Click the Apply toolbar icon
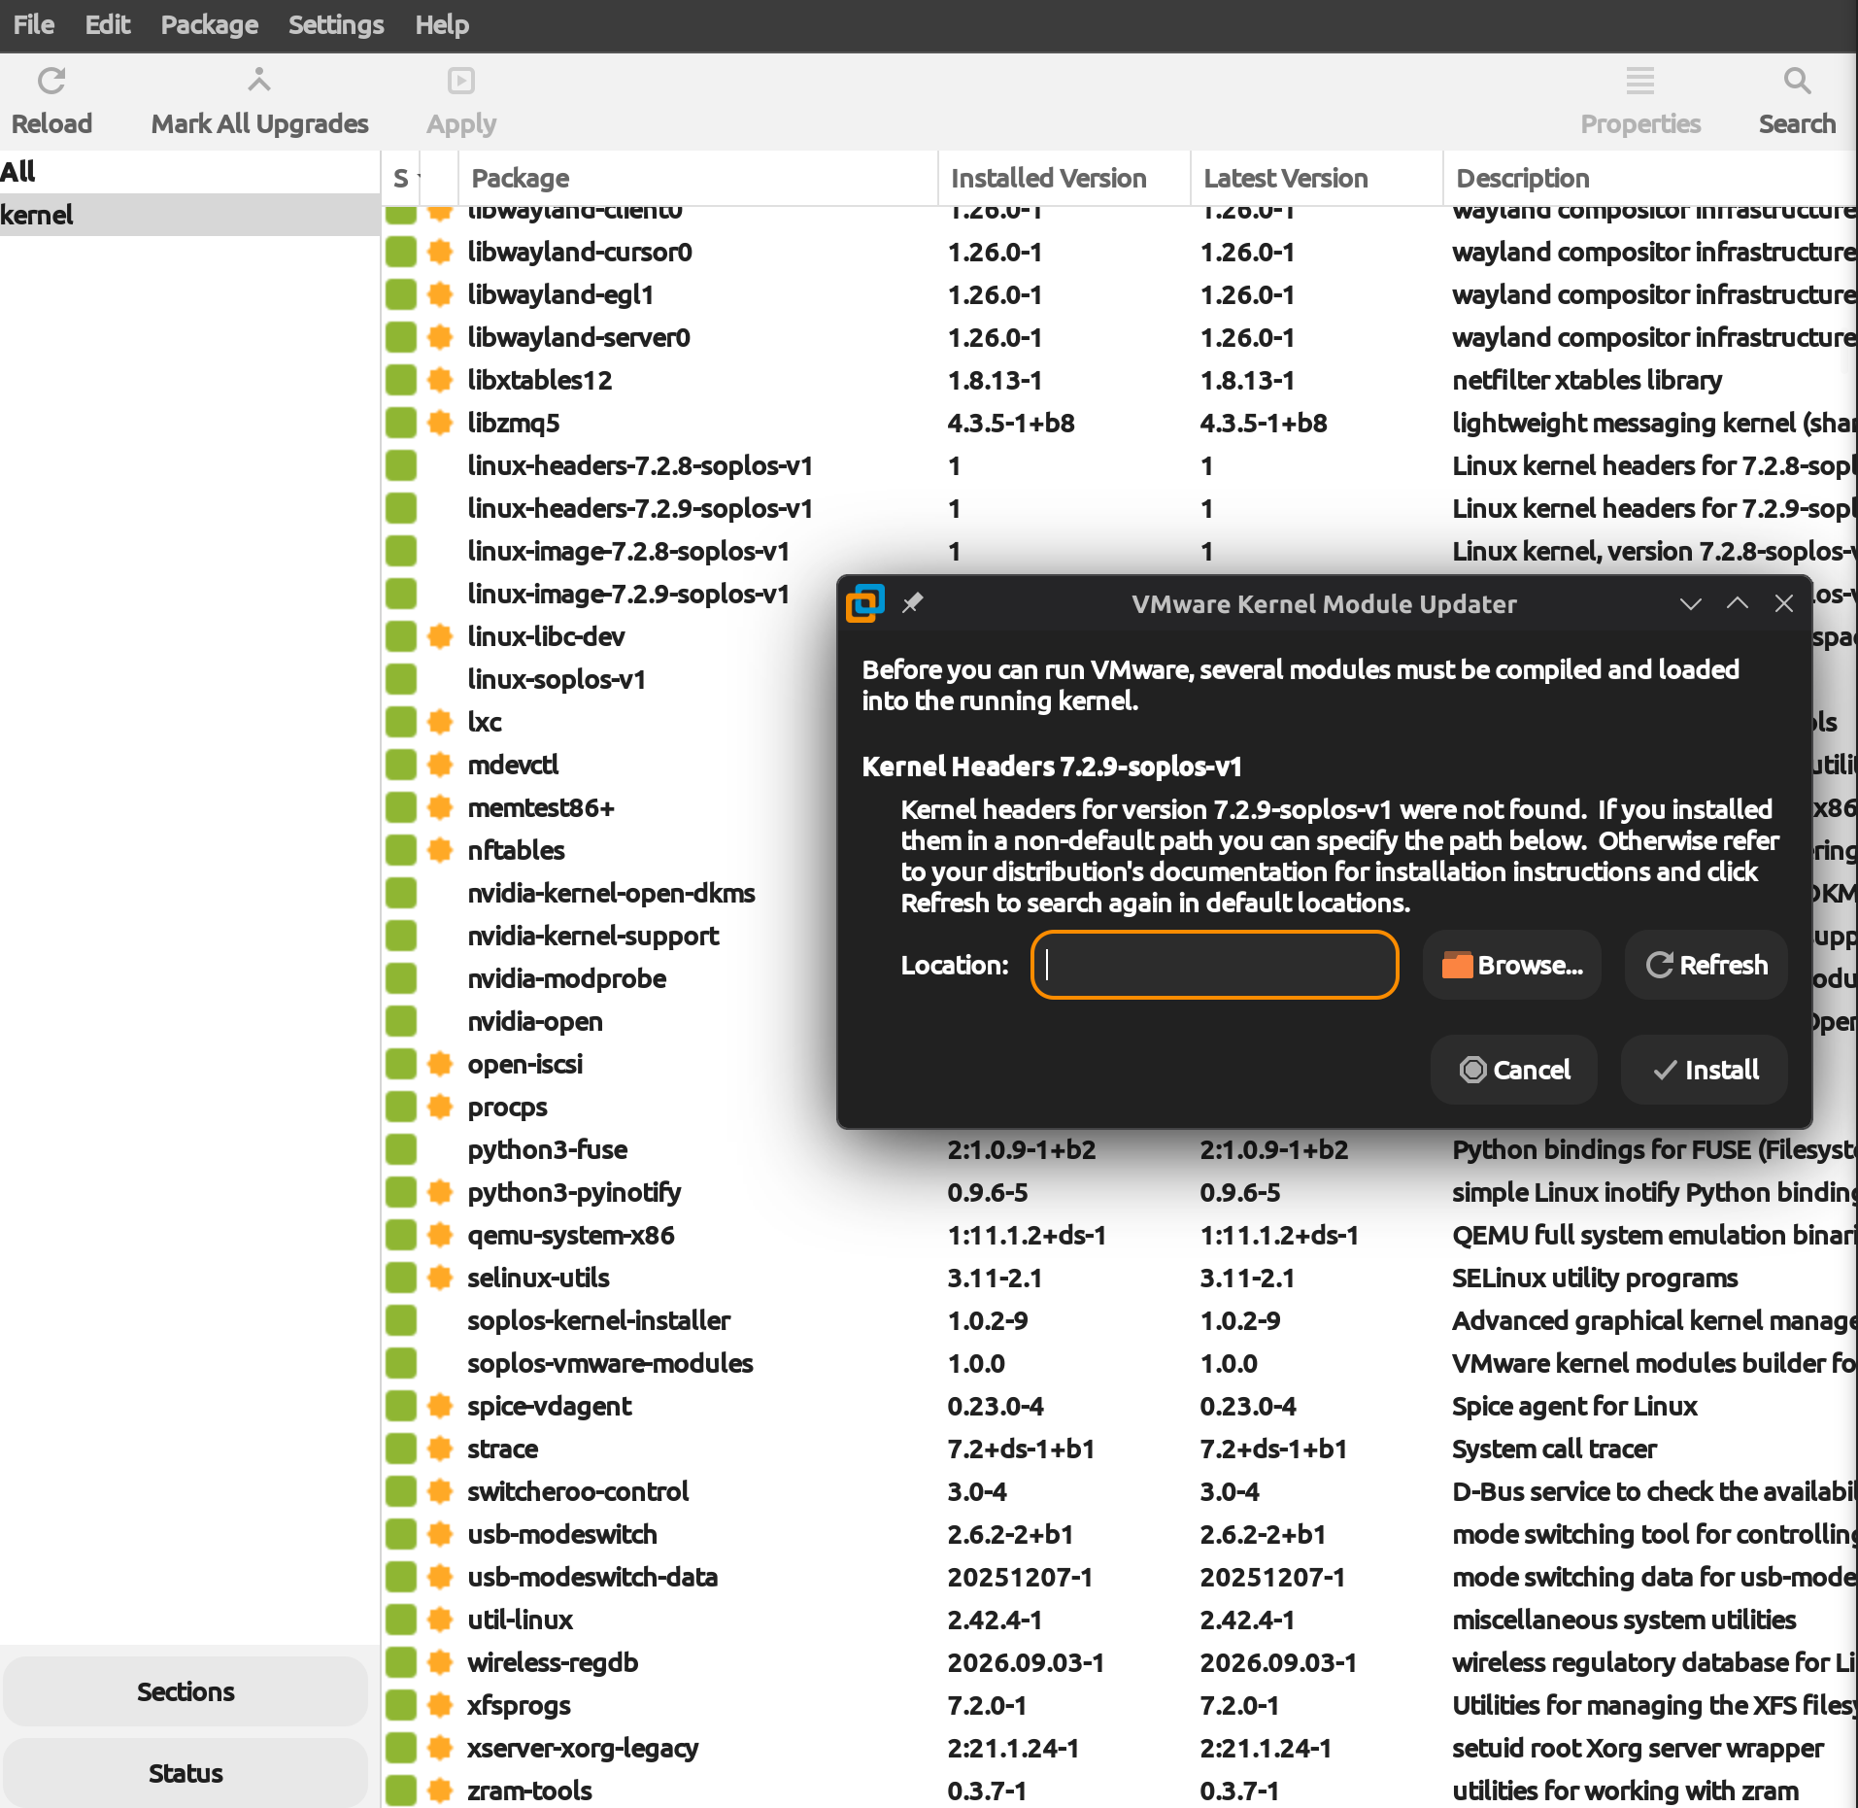Image resolution: width=1858 pixels, height=1808 pixels. [x=461, y=81]
